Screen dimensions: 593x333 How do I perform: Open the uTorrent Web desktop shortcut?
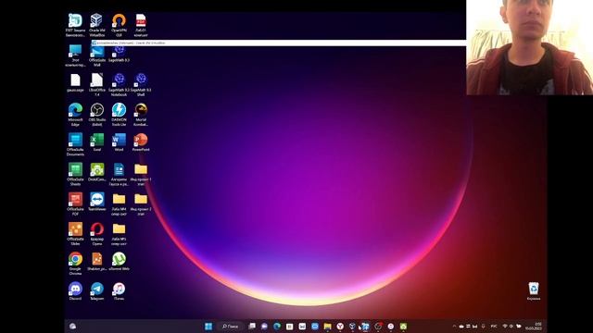[119, 261]
